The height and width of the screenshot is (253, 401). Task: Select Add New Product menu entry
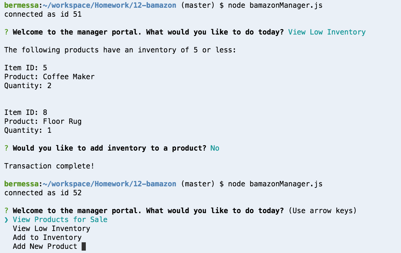[45, 246]
